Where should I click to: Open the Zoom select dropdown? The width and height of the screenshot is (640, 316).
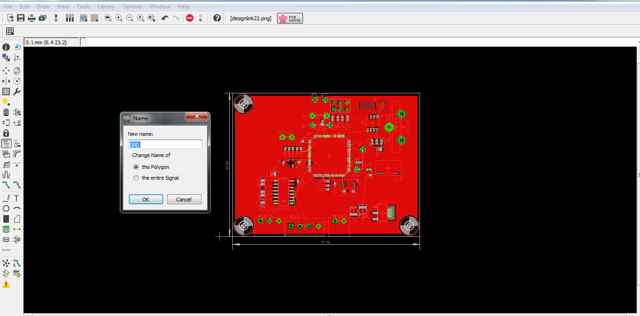[152, 18]
